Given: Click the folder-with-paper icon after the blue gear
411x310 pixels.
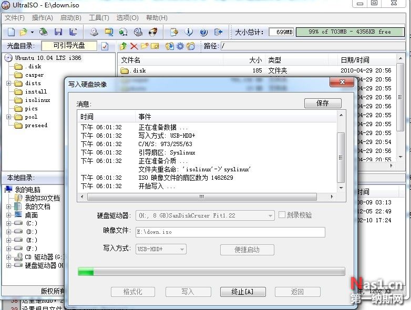Looking at the screenshot, I should click(x=191, y=46).
